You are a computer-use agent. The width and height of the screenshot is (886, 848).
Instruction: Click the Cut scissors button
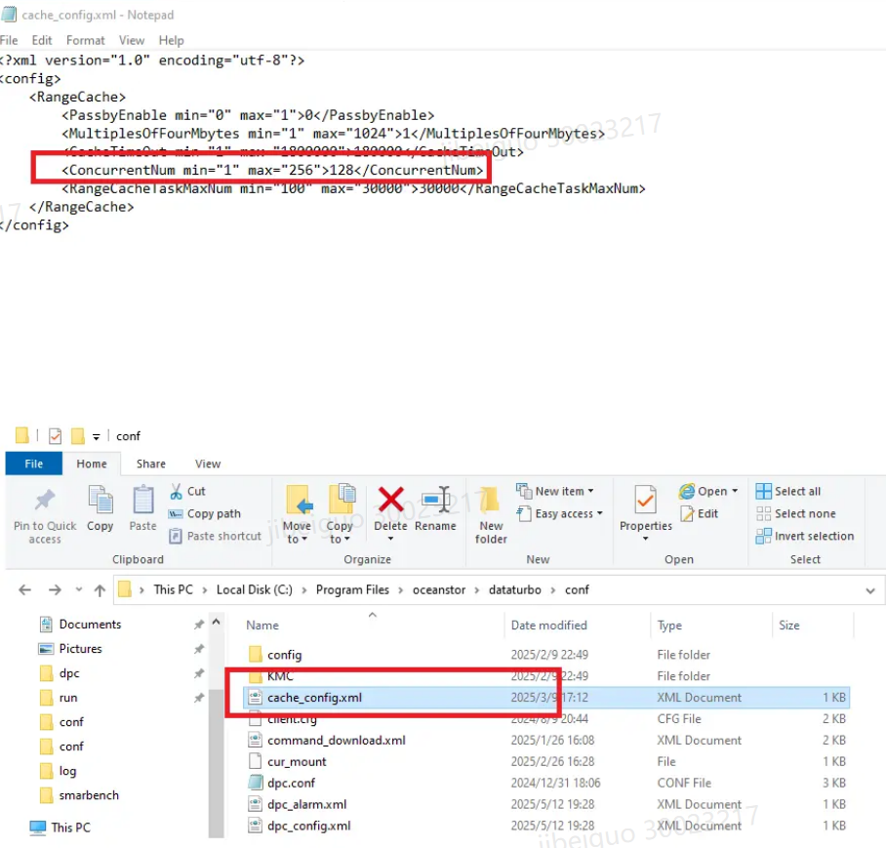[187, 491]
